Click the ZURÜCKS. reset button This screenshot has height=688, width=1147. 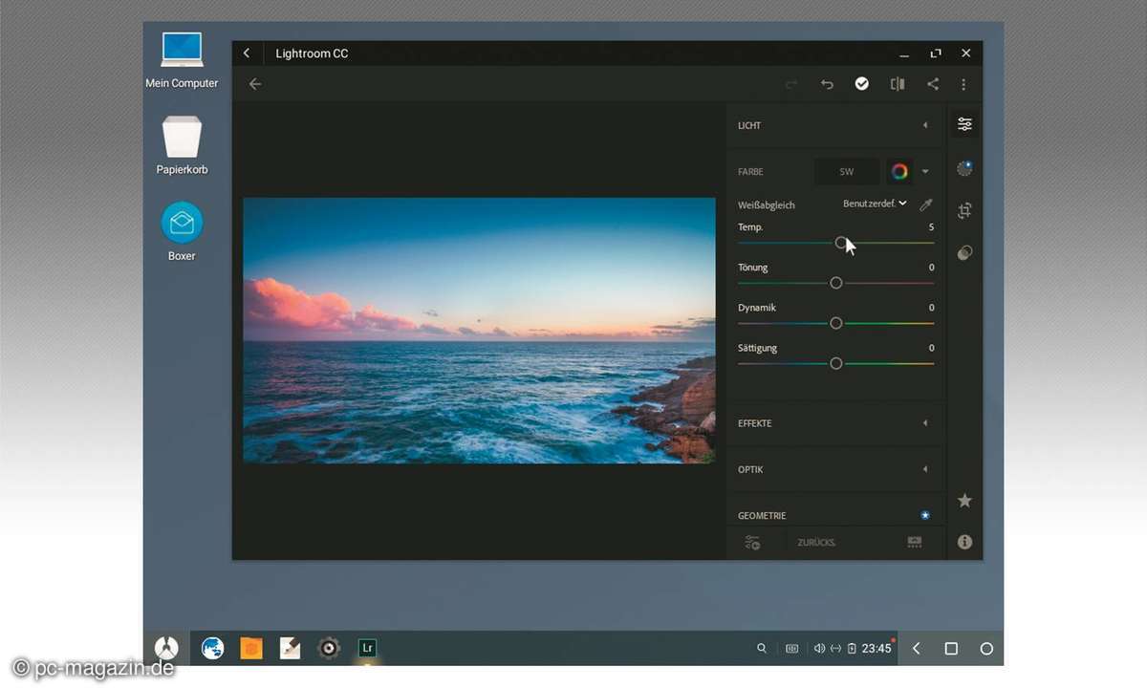point(817,543)
